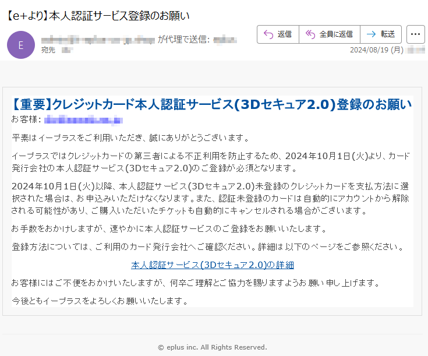Image resolution: width=428 pixels, height=356 pixels.
Task: Click the line お手数をおかけしますが、速やかに
Action: (x=169, y=228)
